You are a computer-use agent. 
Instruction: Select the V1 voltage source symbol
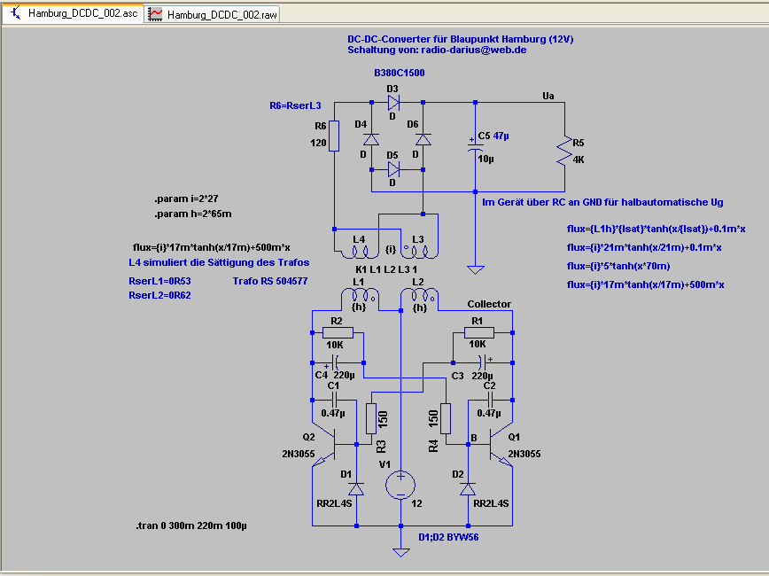[x=400, y=486]
